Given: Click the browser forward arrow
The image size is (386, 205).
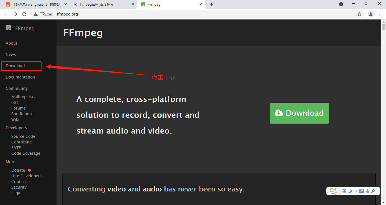Looking at the screenshot, I should 15,14.
